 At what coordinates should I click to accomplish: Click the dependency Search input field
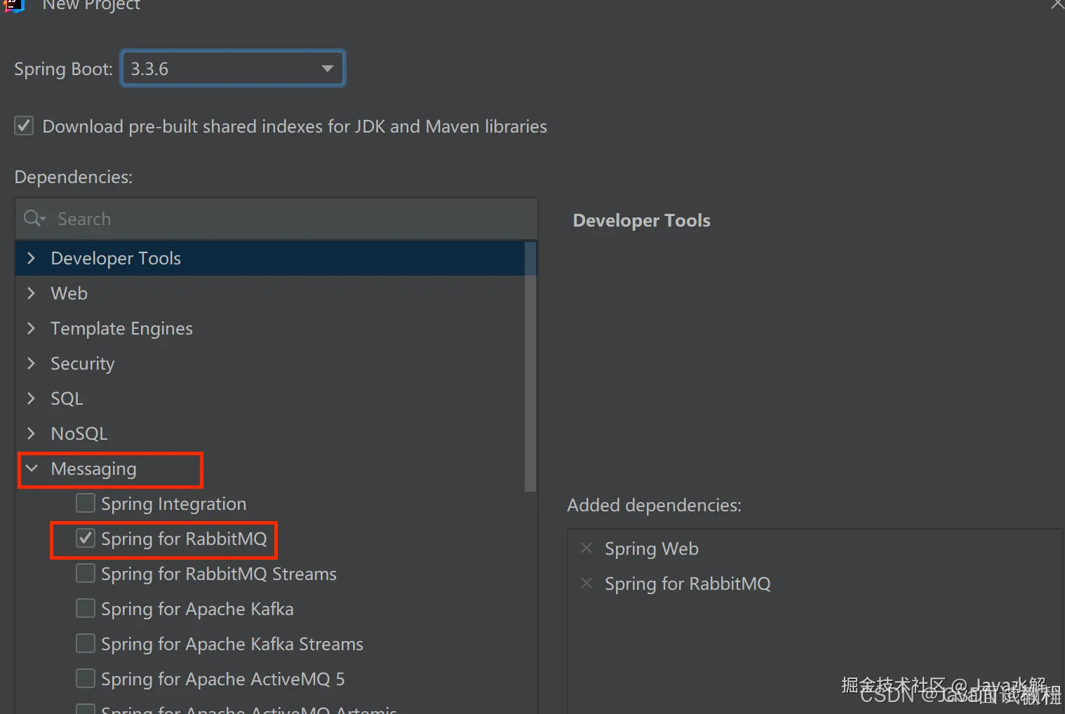[x=210, y=218]
